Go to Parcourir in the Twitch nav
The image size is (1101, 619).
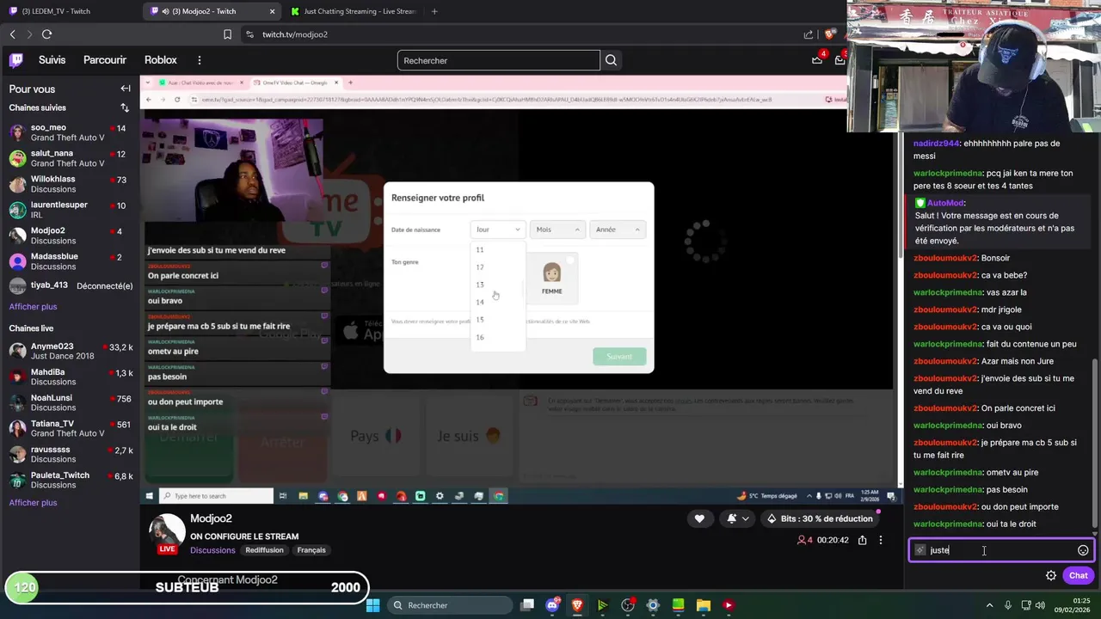click(105, 60)
